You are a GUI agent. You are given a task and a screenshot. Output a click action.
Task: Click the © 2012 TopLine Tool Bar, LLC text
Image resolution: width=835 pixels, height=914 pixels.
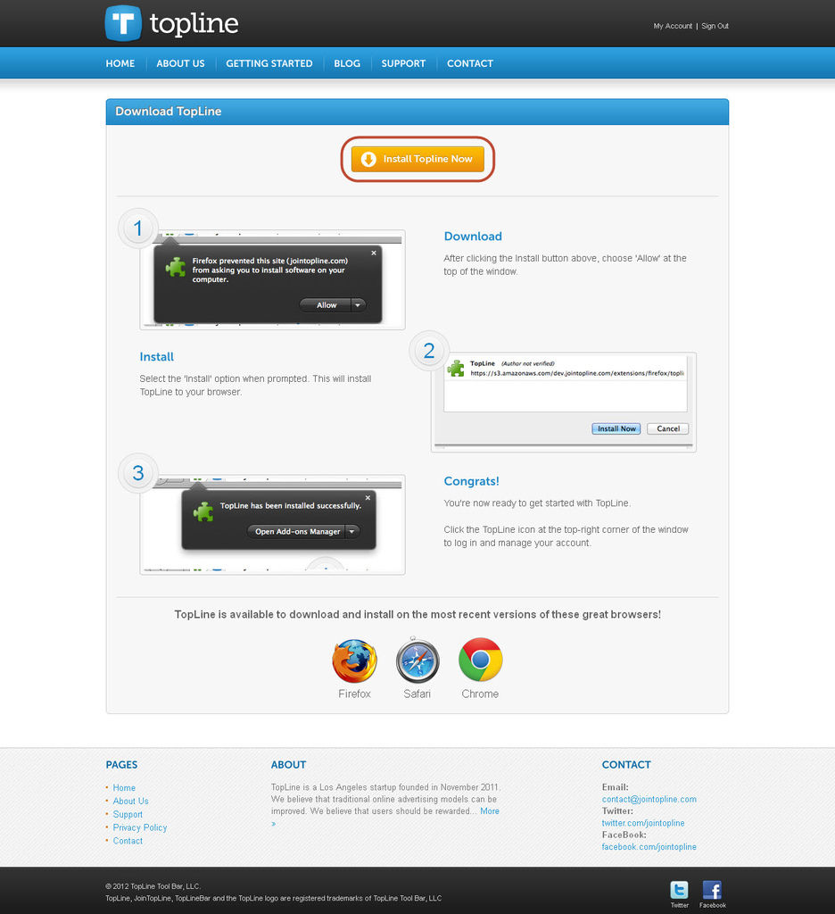pyautogui.click(x=153, y=886)
